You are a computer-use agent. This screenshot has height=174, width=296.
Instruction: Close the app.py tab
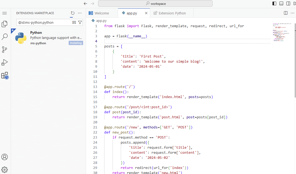coord(146,13)
